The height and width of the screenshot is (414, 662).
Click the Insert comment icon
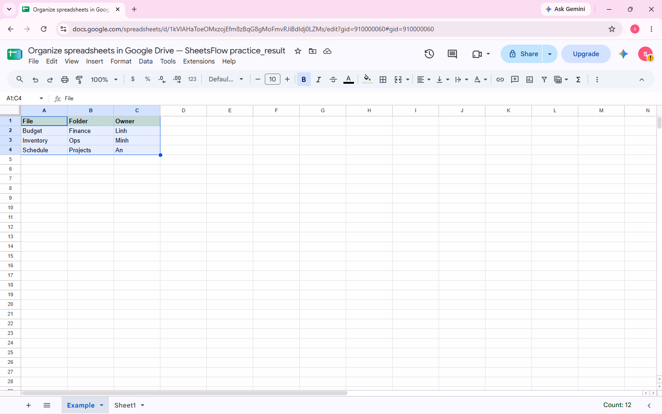515,80
